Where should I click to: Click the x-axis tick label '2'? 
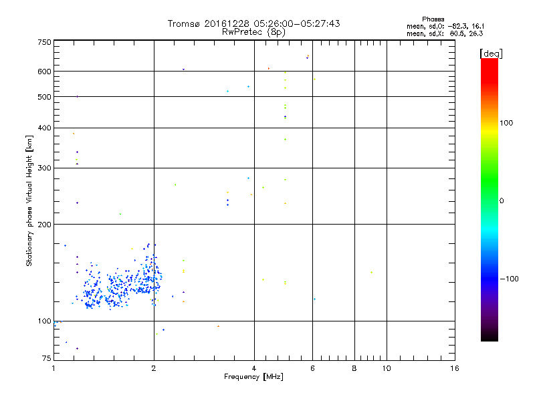(154, 368)
